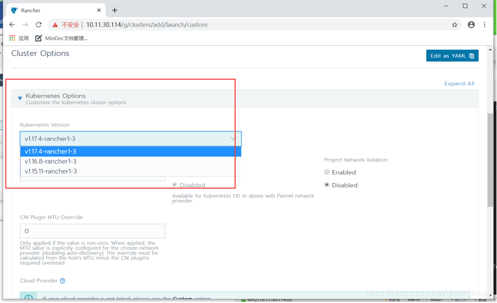Open the apps grid shortcut in bookmarks bar
497x303 pixels.
point(12,38)
